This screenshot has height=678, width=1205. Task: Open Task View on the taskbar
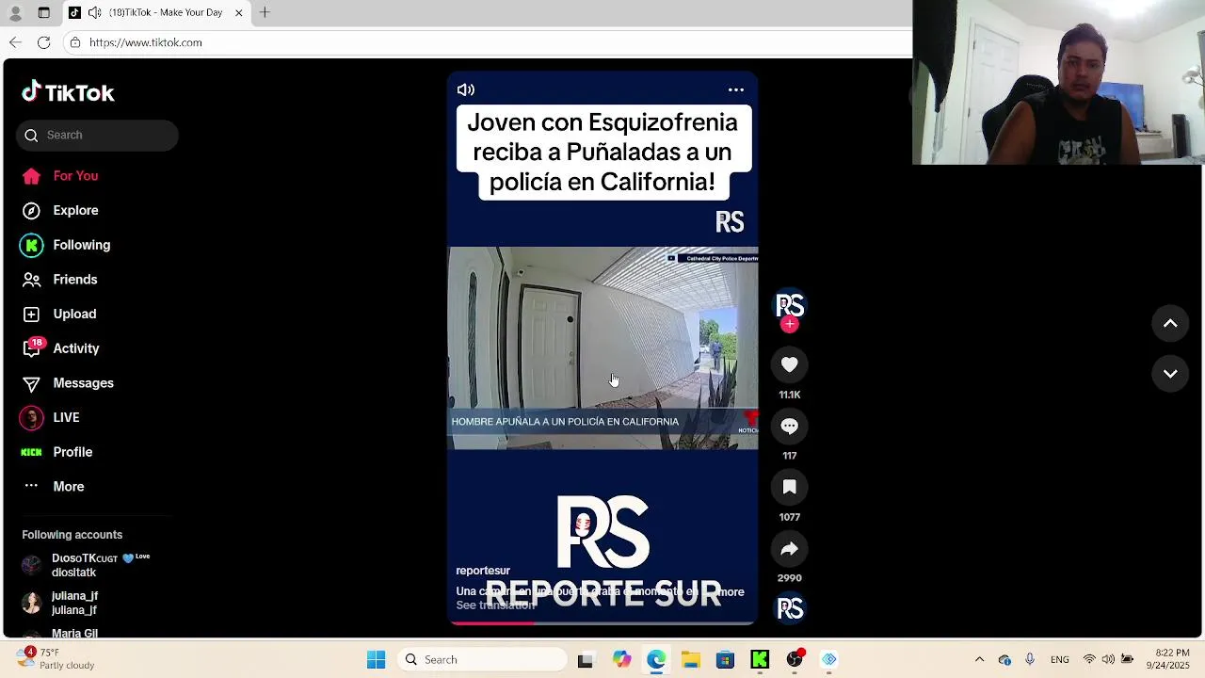[586, 660]
